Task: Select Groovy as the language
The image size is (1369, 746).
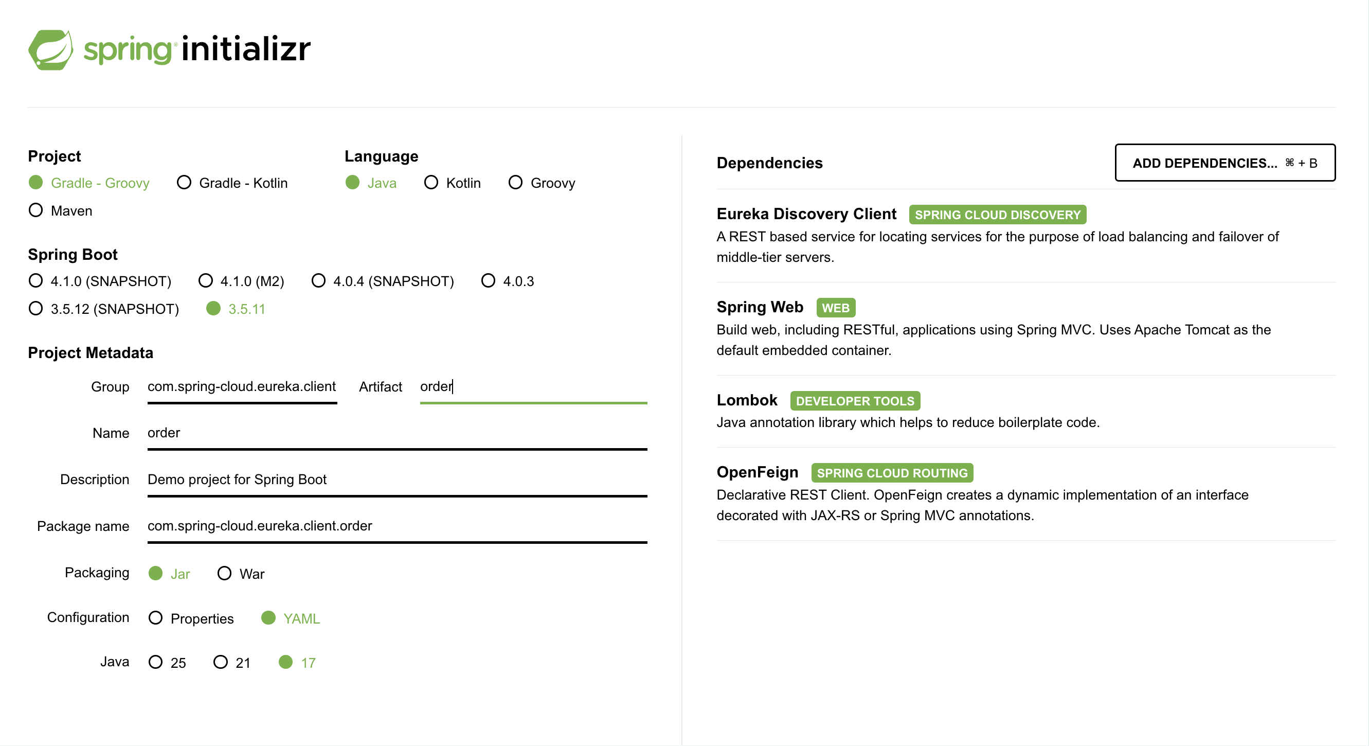Action: 542,183
